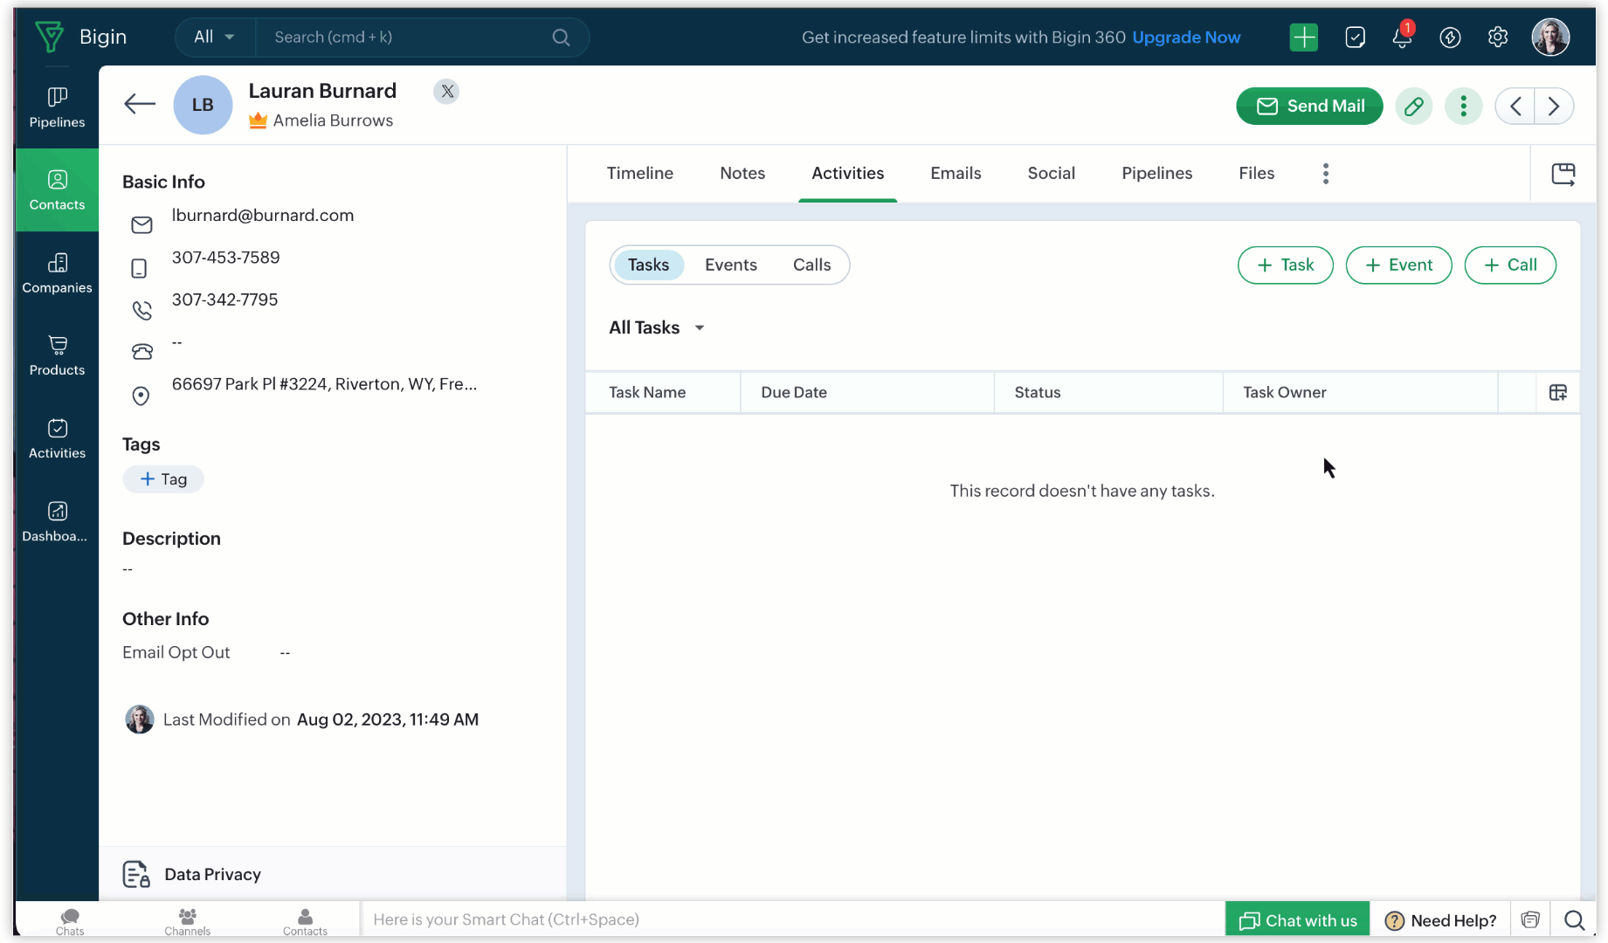Viewport: 1608px width, 943px height.
Task: Click the green plus quick-create icon
Action: (1303, 38)
